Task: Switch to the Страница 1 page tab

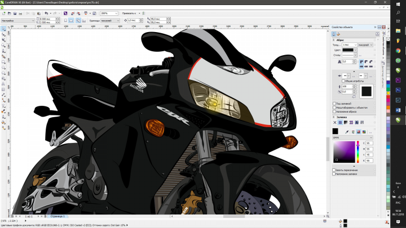Action: (58, 216)
